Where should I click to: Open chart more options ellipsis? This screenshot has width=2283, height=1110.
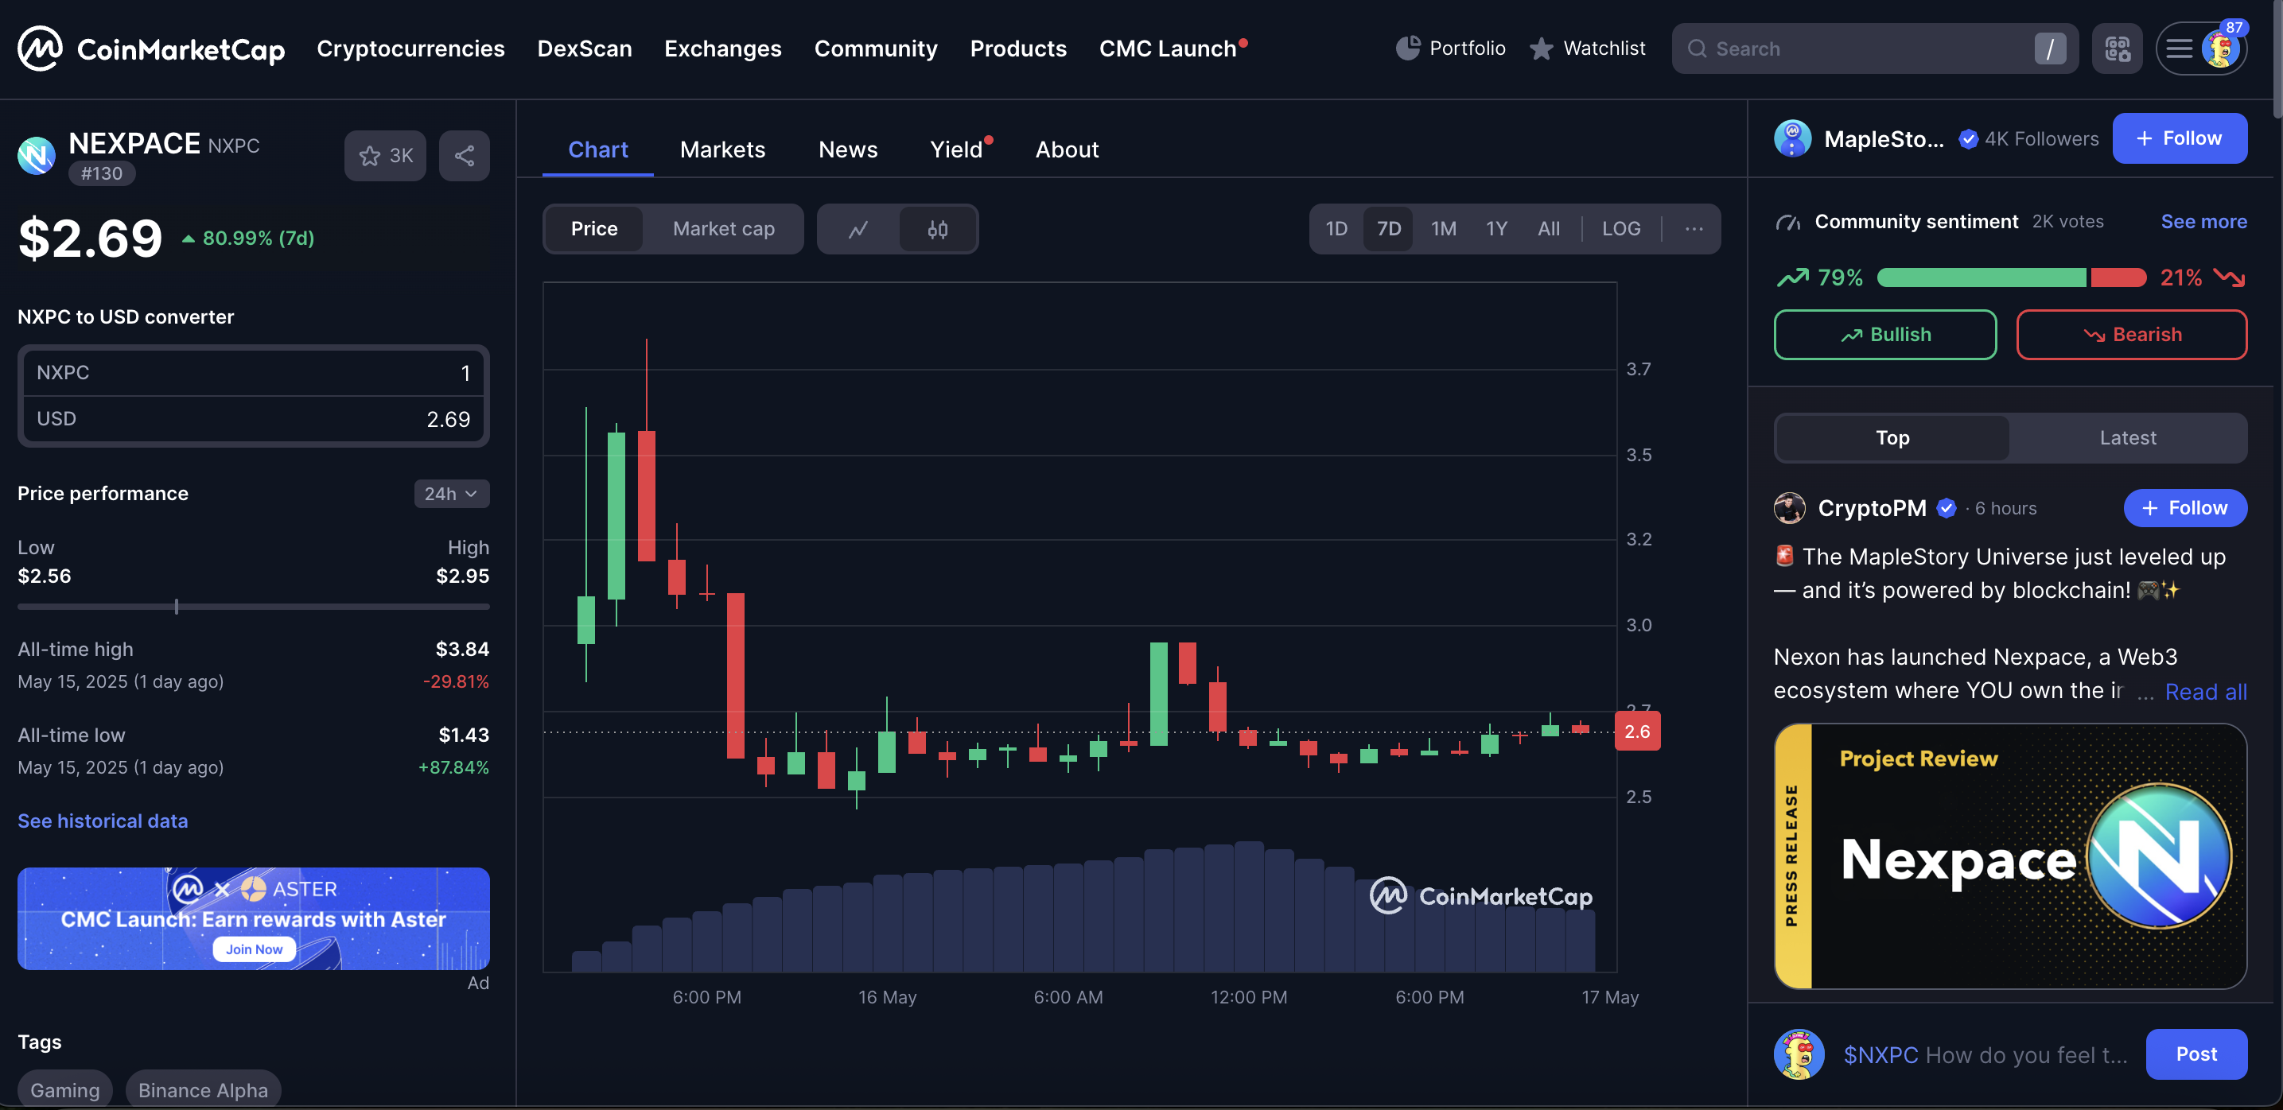coord(1694,230)
